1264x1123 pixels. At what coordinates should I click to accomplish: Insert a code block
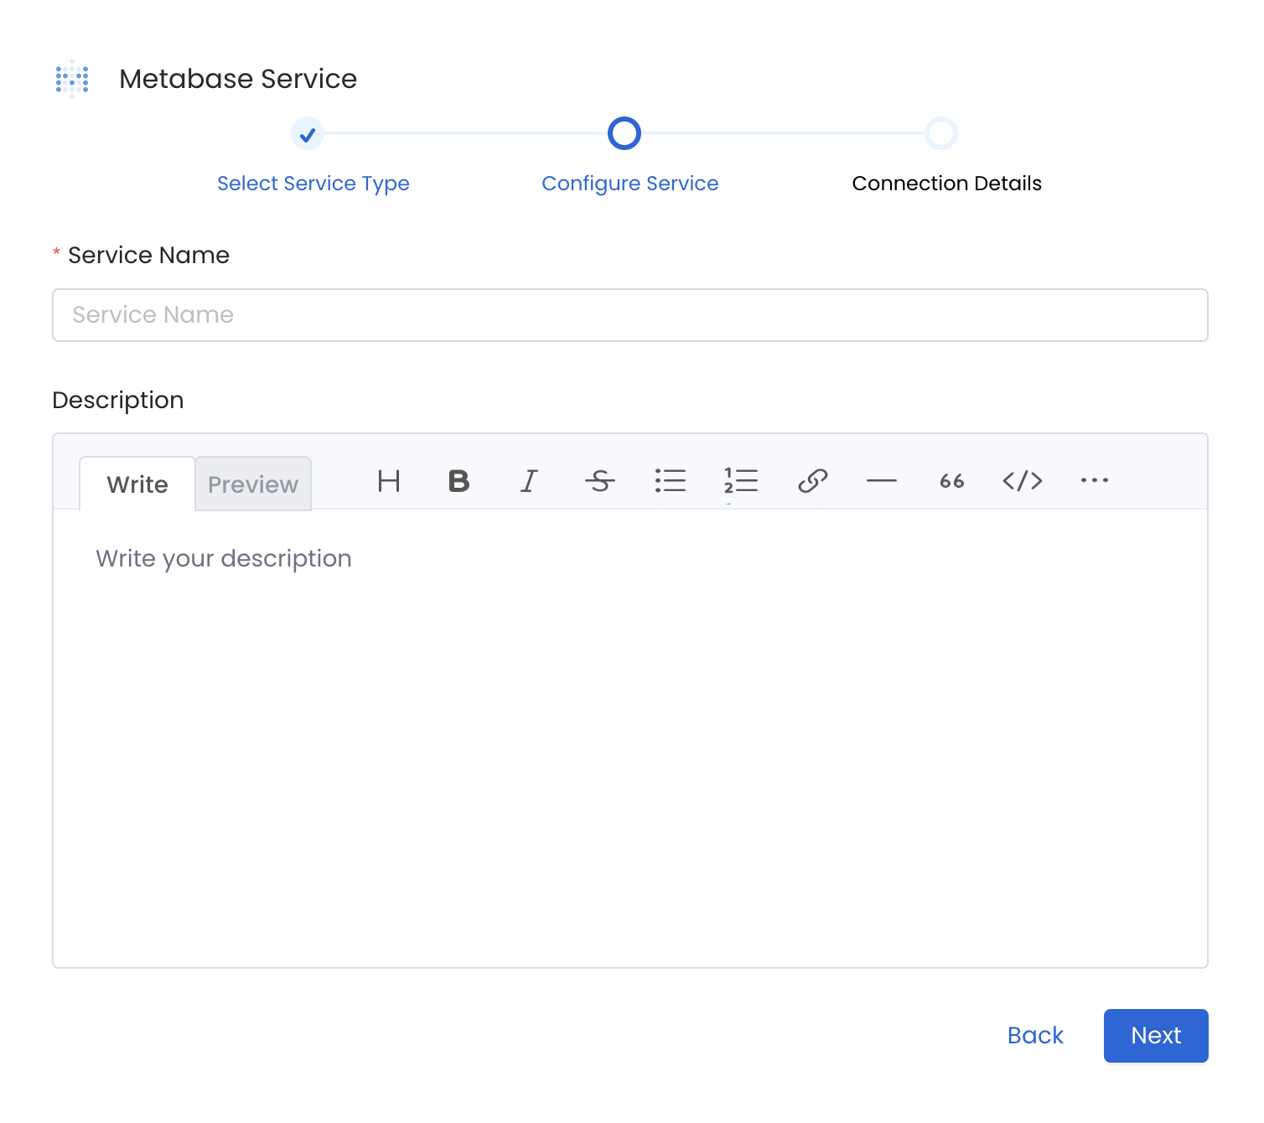click(x=1023, y=482)
